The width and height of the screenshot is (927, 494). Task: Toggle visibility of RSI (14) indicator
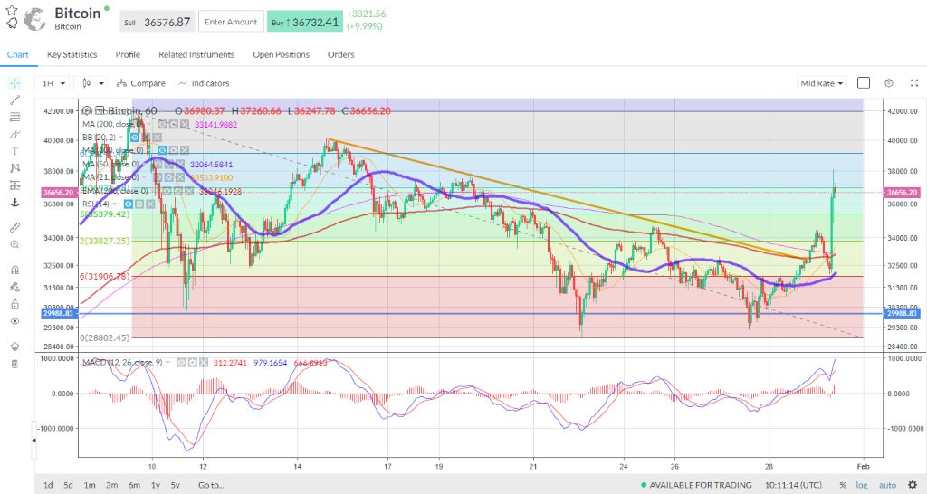point(129,204)
